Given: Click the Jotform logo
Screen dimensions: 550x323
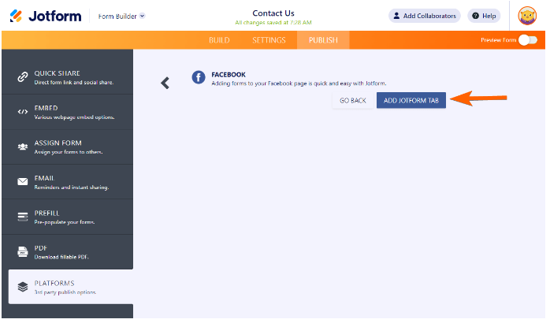Looking at the screenshot, I should (46, 16).
